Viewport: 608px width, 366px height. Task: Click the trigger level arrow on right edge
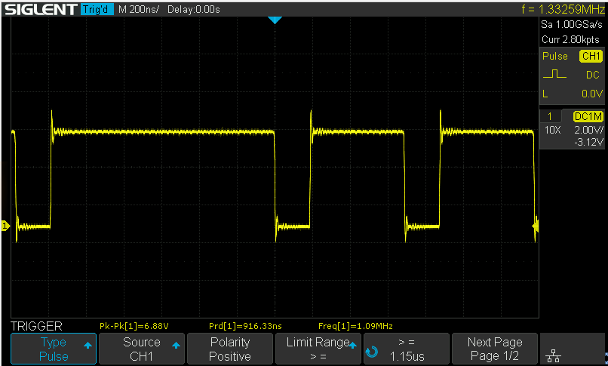click(x=536, y=225)
